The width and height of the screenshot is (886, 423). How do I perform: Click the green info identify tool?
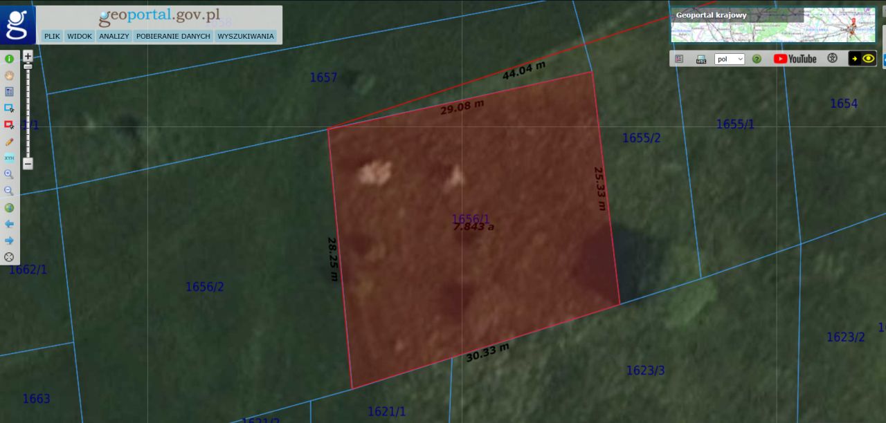[9, 59]
